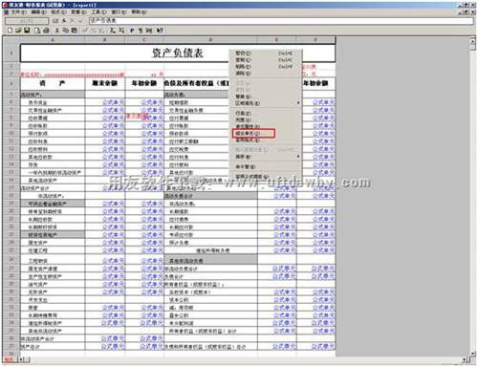Click the formula bar content field

pyautogui.click(x=281, y=21)
